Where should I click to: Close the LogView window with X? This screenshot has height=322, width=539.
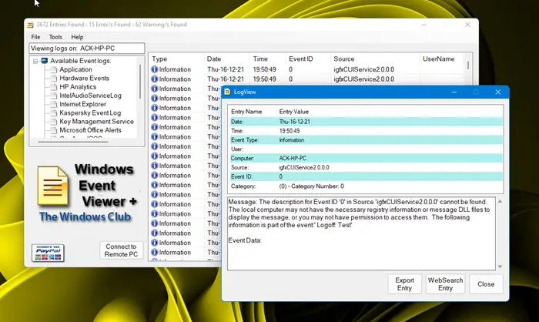point(497,92)
